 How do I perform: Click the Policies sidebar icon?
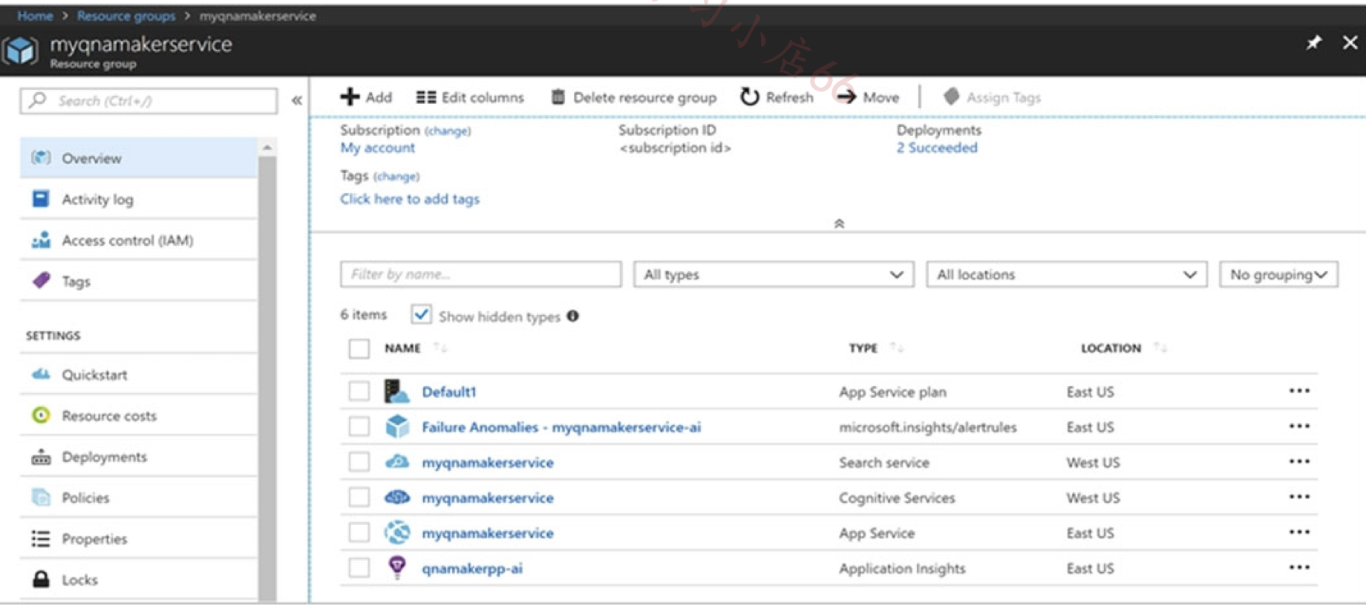pyautogui.click(x=41, y=498)
